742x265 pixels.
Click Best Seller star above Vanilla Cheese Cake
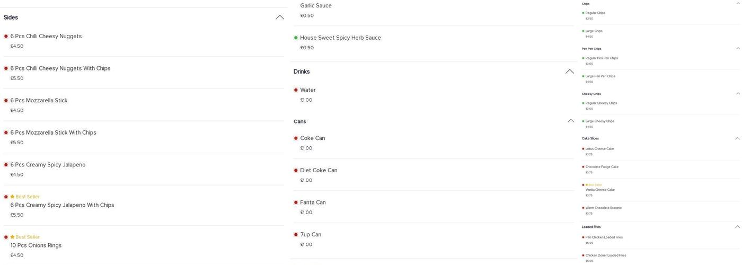click(x=587, y=185)
